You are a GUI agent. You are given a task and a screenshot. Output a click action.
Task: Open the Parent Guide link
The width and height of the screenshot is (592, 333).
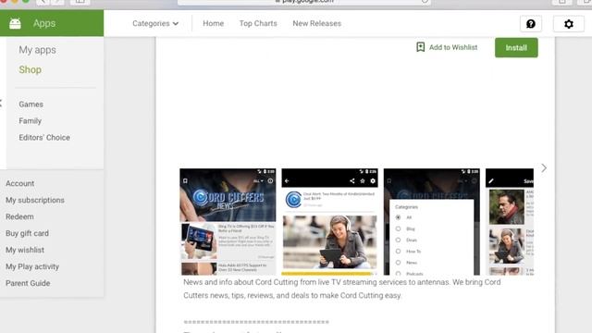coord(28,283)
